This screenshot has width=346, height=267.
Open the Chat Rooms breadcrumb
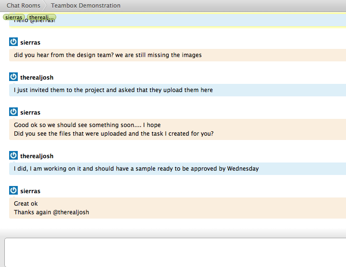click(x=23, y=6)
